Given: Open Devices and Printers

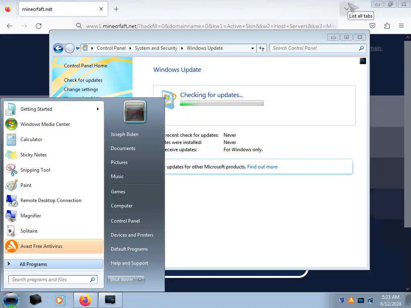Looking at the screenshot, I should [x=132, y=235].
